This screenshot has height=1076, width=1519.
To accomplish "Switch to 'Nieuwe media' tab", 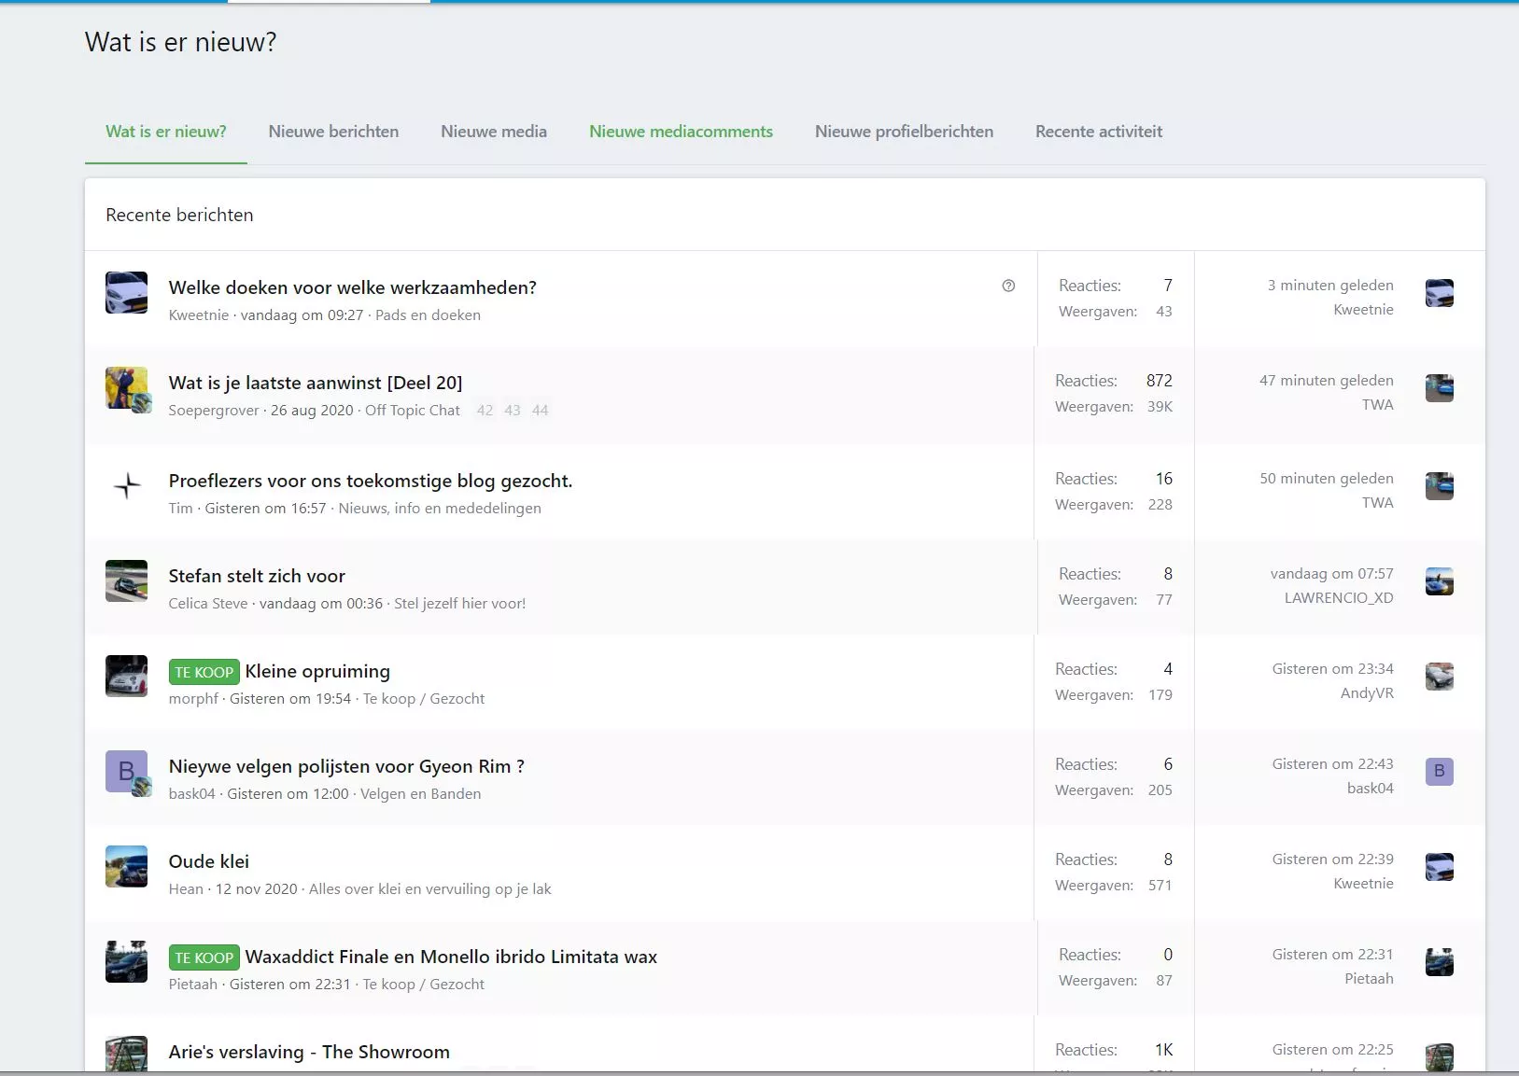I will [x=494, y=132].
